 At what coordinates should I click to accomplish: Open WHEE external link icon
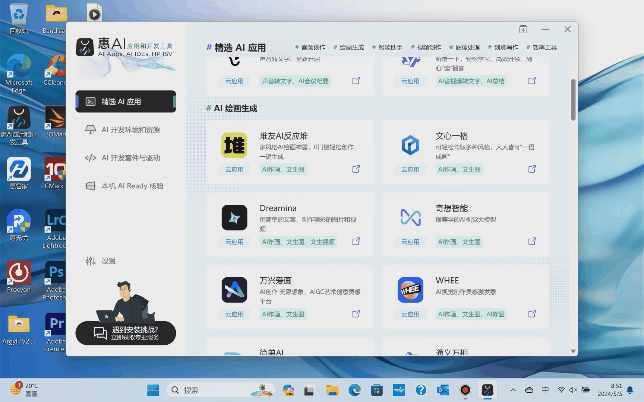(532, 313)
